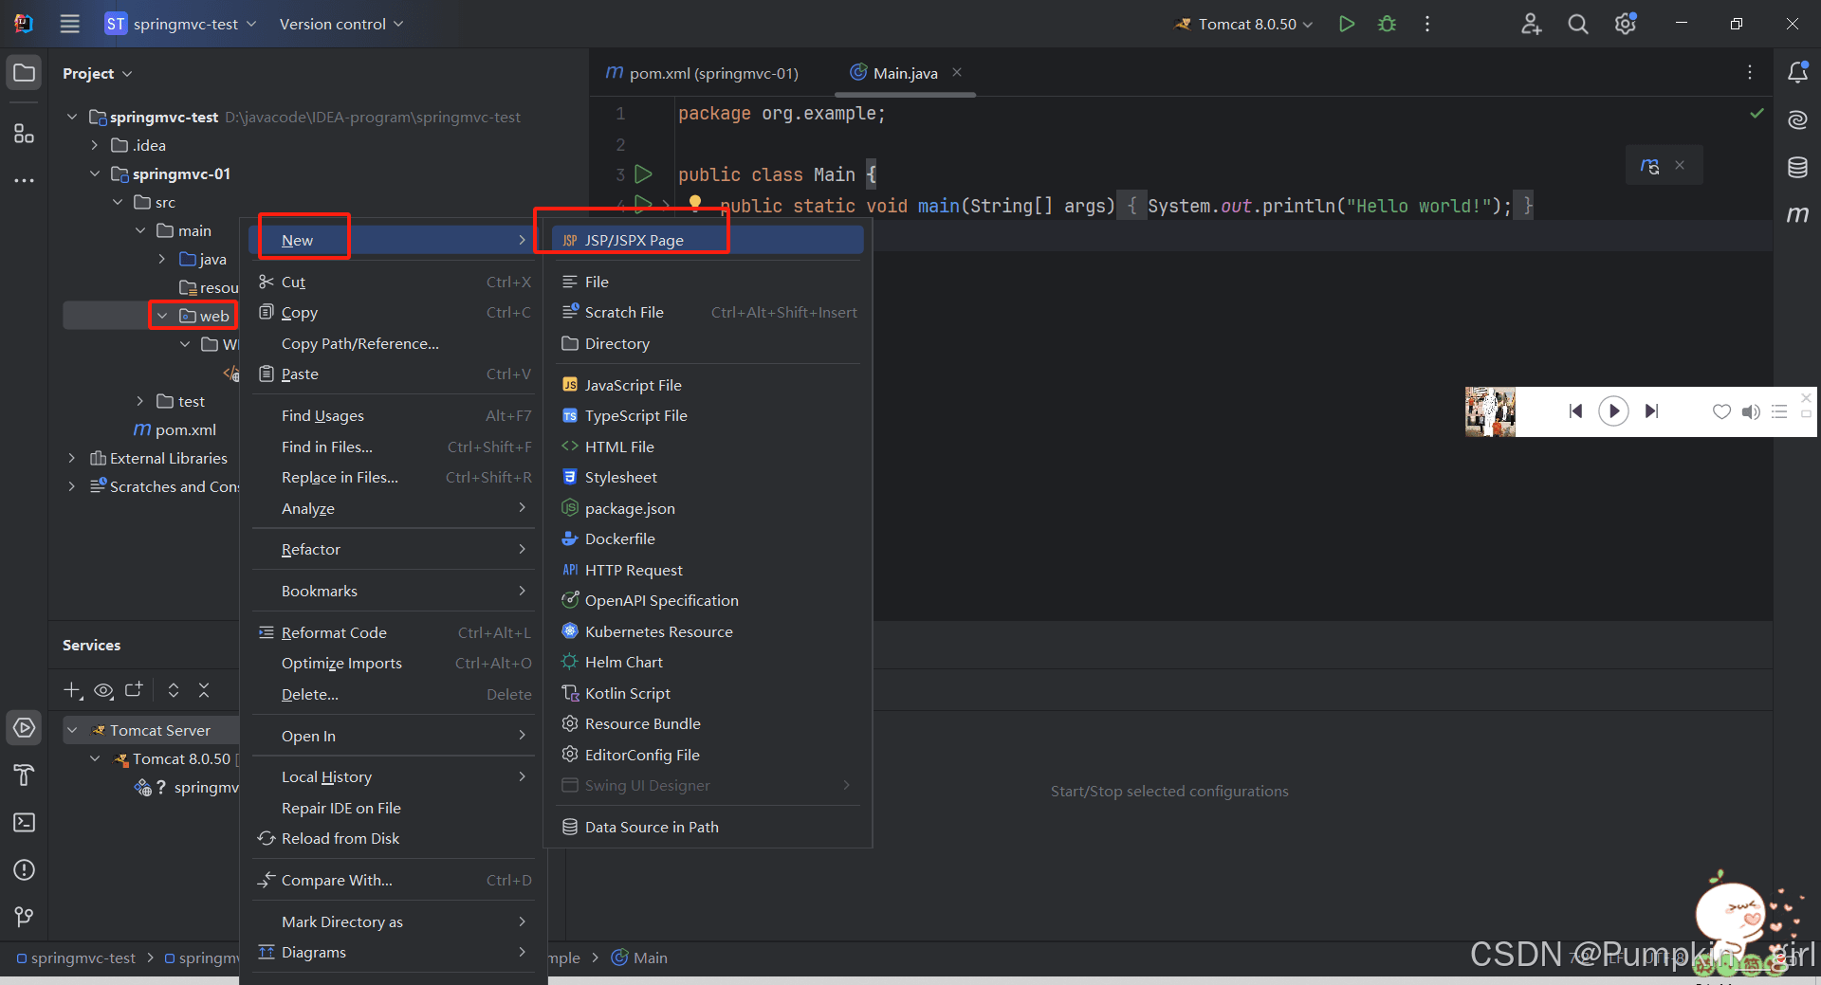Open the Git tool window icon

point(24,917)
